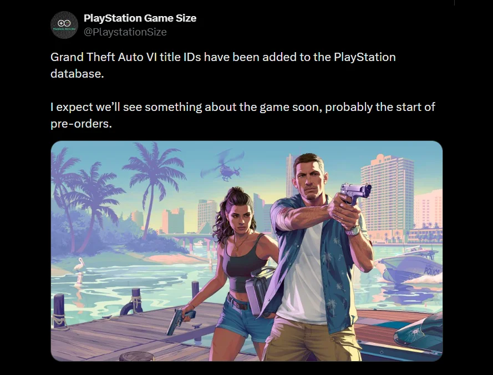
Task: Click the man's wristwatch in the artwork
Action: point(354,231)
